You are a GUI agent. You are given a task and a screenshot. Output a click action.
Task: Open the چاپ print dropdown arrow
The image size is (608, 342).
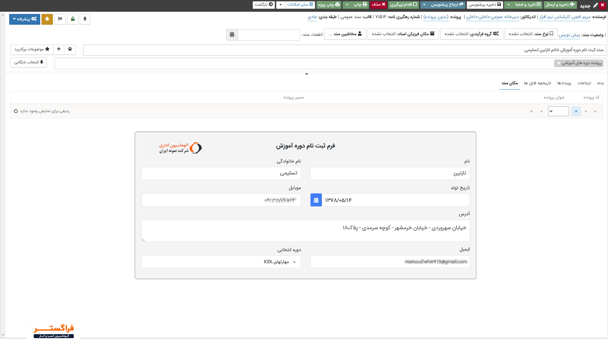pos(347,5)
